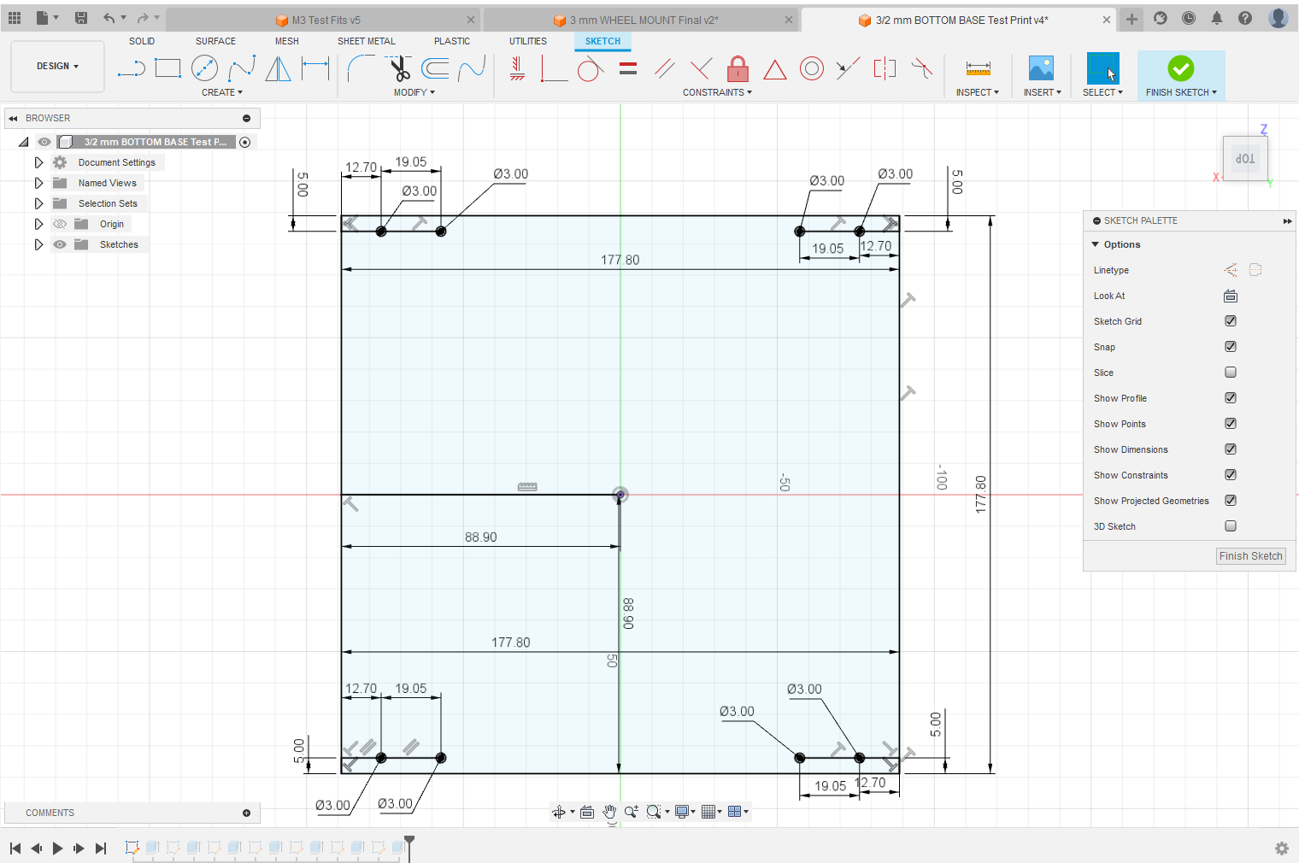Viewport: 1299px width, 863px height.
Task: Open the job status clock icon
Action: (x=1189, y=18)
